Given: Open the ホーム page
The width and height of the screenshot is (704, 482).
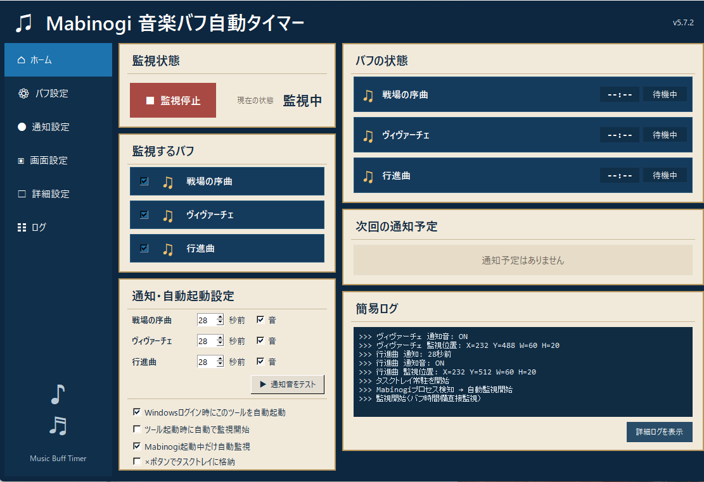Looking at the screenshot, I should tap(58, 59).
